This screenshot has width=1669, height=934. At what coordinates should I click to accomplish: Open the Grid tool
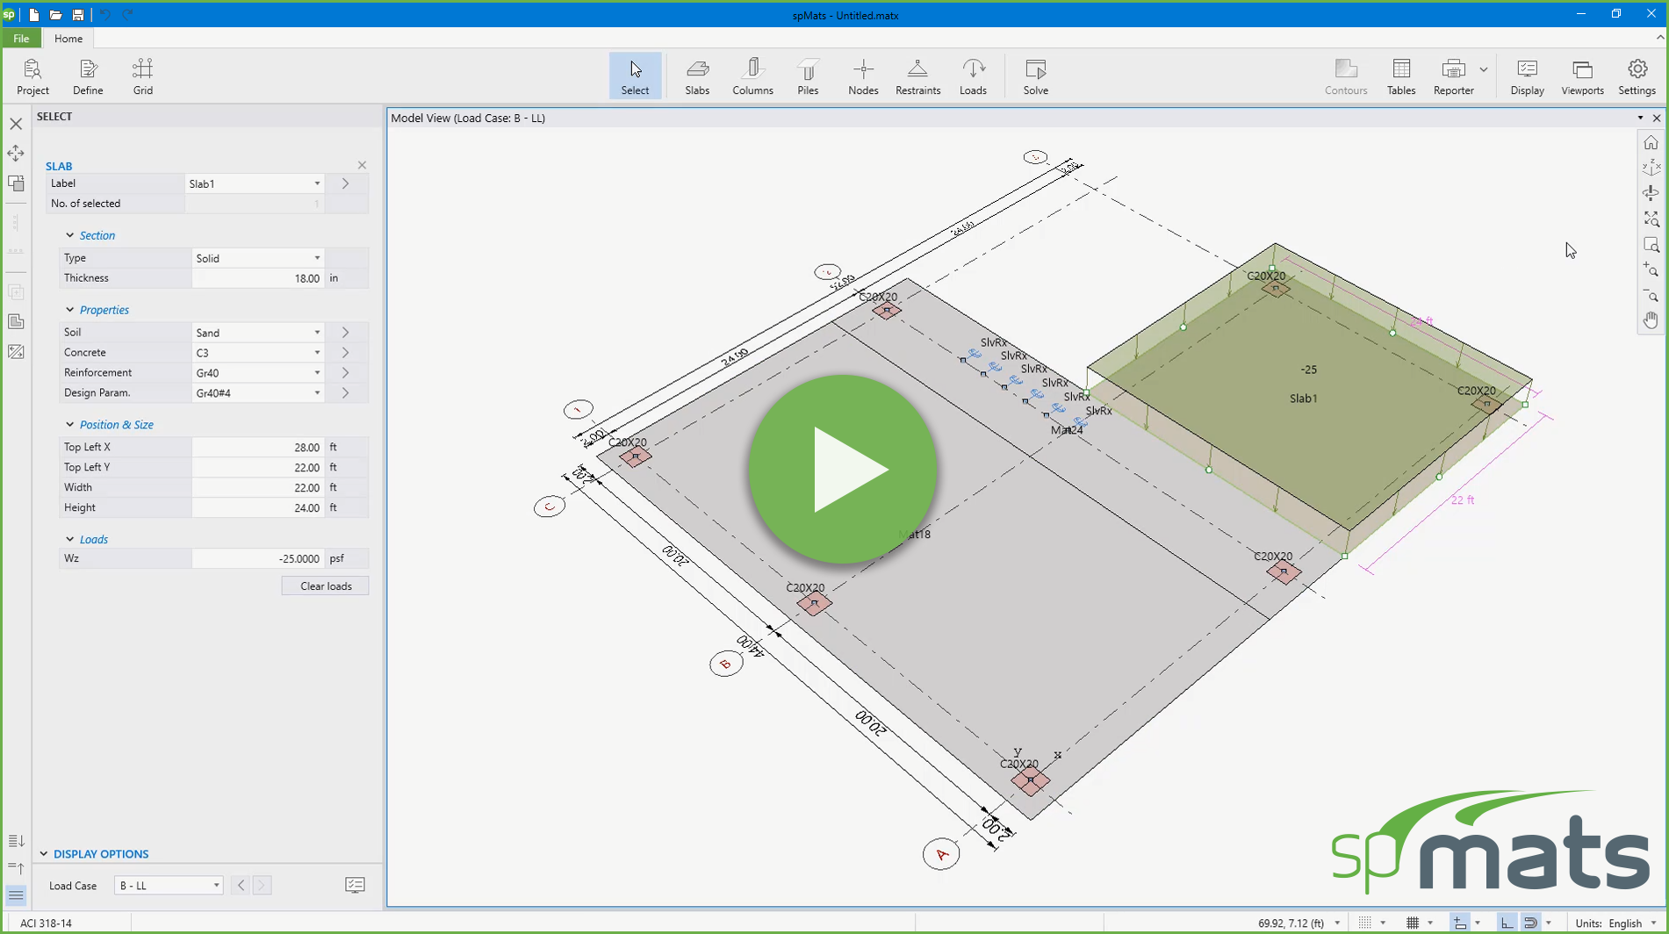click(x=142, y=75)
